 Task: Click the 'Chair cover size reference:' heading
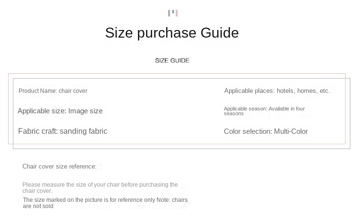pyautogui.click(x=59, y=167)
